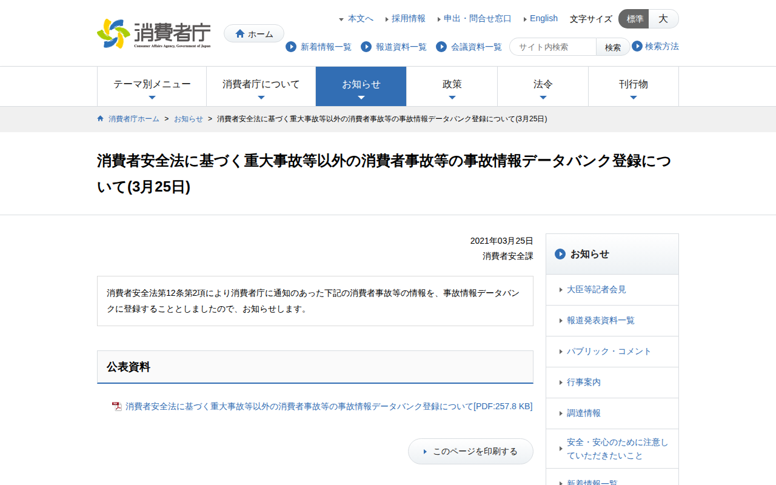Select 標準 text size
Screen dimensions: 776x485
click(x=633, y=19)
